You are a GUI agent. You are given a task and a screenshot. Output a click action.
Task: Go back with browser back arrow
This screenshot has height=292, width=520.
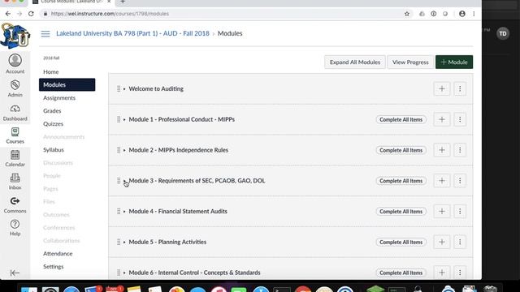click(x=8, y=14)
